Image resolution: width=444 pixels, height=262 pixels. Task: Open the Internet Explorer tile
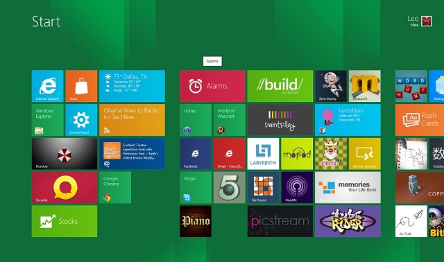[x=48, y=86]
